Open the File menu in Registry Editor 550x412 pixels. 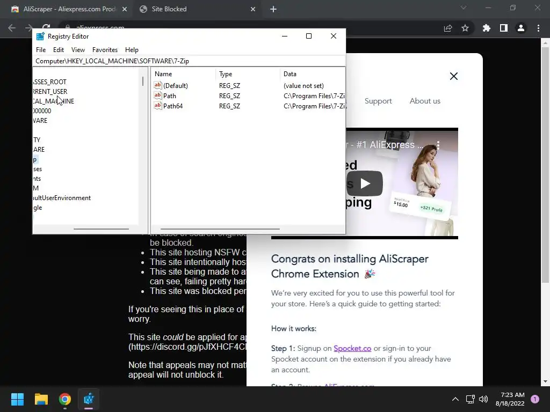click(x=41, y=50)
